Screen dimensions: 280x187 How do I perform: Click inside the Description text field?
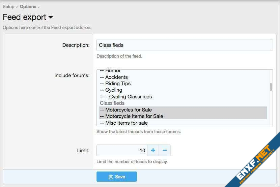pos(185,45)
